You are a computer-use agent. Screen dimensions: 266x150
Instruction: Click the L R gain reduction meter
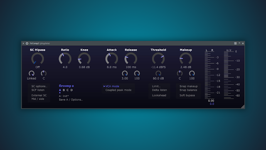click(209, 75)
